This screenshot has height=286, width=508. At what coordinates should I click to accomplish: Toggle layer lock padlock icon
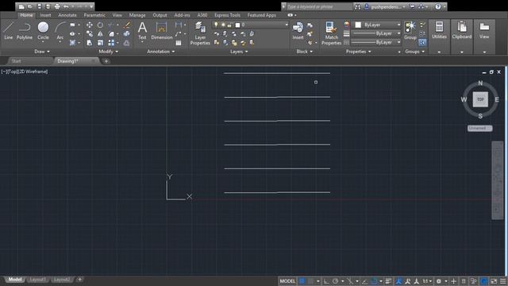pyautogui.click(x=229, y=25)
